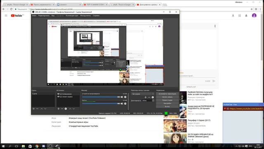Move the scene up in the Scenes list
The height and width of the screenshot is (149, 264).
(x=42, y=109)
